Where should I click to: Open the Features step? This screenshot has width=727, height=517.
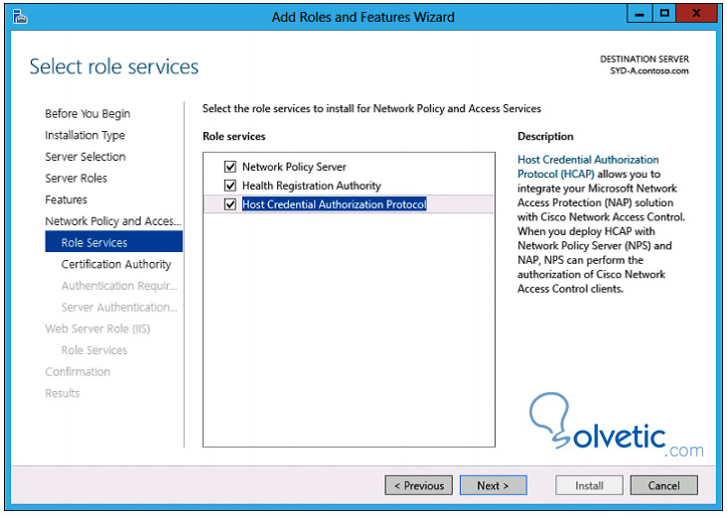(x=66, y=199)
